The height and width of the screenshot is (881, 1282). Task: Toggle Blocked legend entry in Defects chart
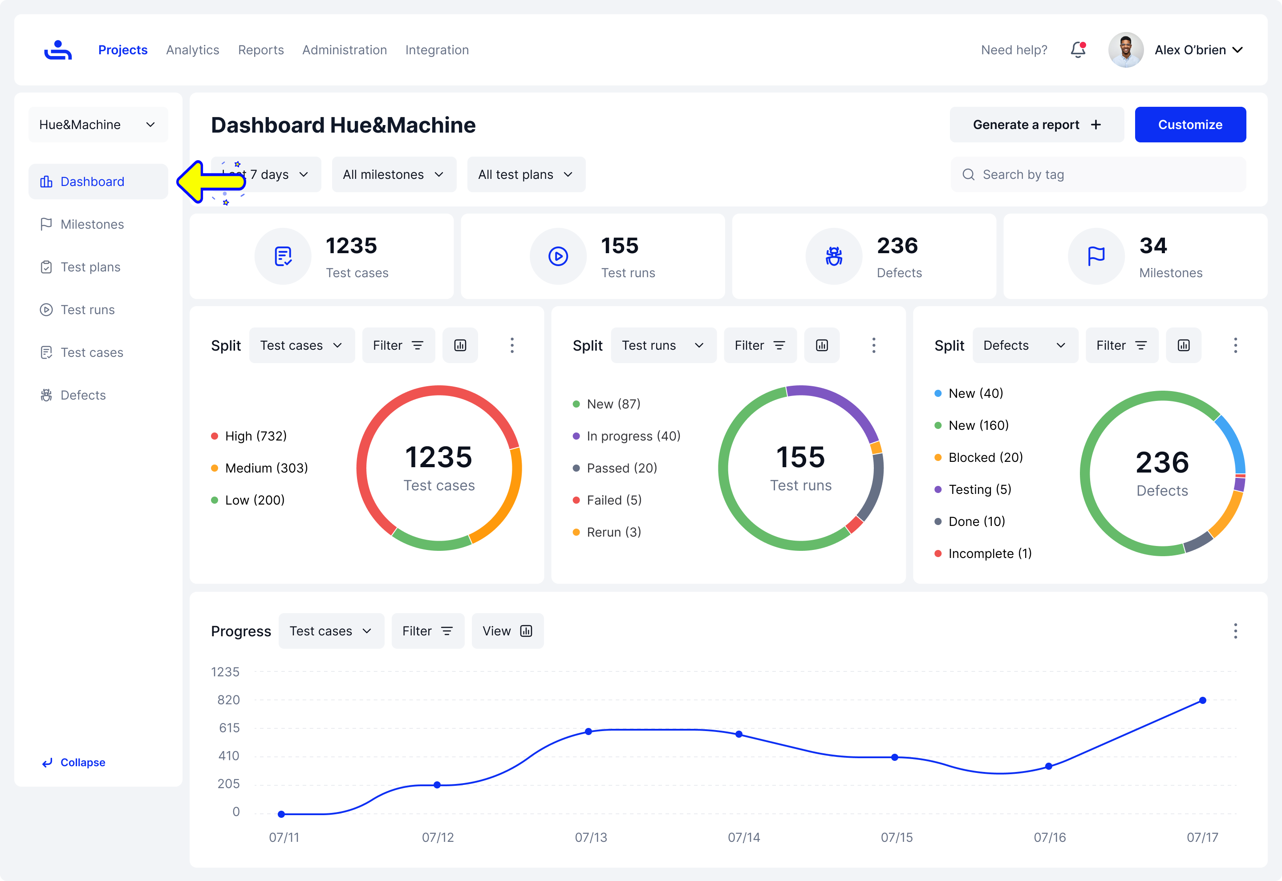point(985,457)
